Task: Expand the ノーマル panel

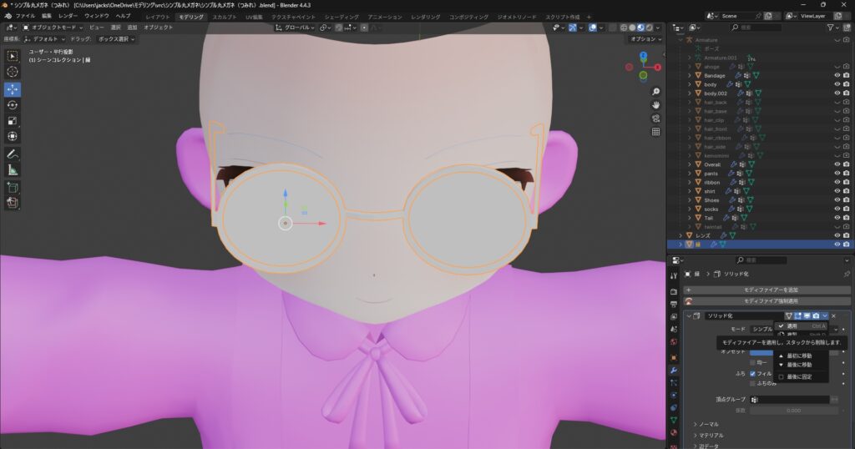Action: tap(709, 425)
